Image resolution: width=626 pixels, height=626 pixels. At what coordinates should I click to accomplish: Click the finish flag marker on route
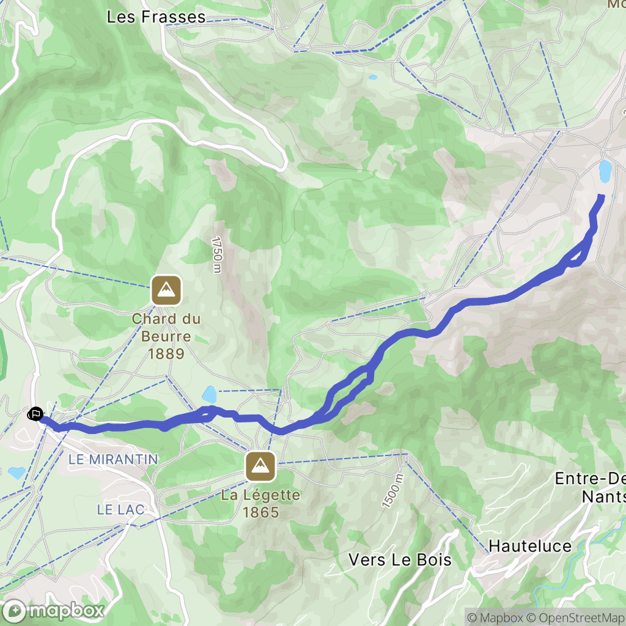(35, 414)
